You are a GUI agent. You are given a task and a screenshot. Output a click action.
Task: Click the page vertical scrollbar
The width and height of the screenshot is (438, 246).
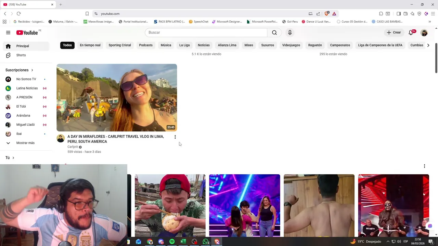coord(436,58)
